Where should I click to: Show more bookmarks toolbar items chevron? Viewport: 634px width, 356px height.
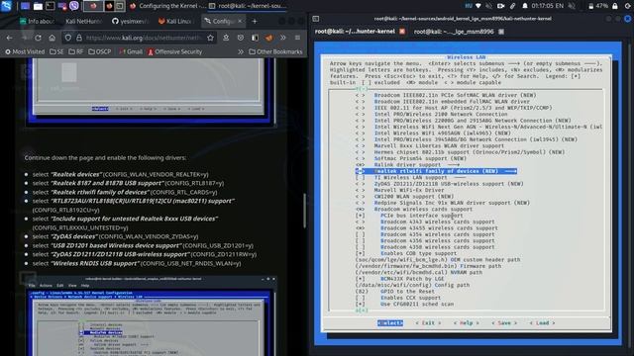[x=241, y=51]
